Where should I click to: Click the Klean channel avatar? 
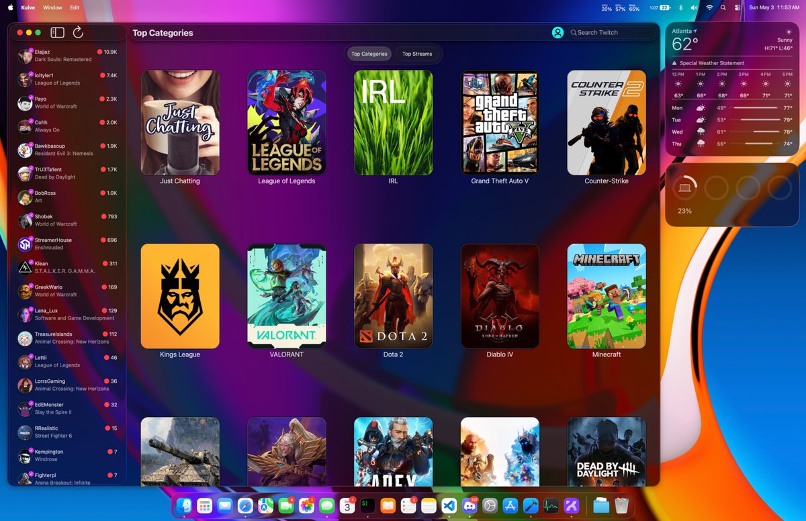point(25,267)
